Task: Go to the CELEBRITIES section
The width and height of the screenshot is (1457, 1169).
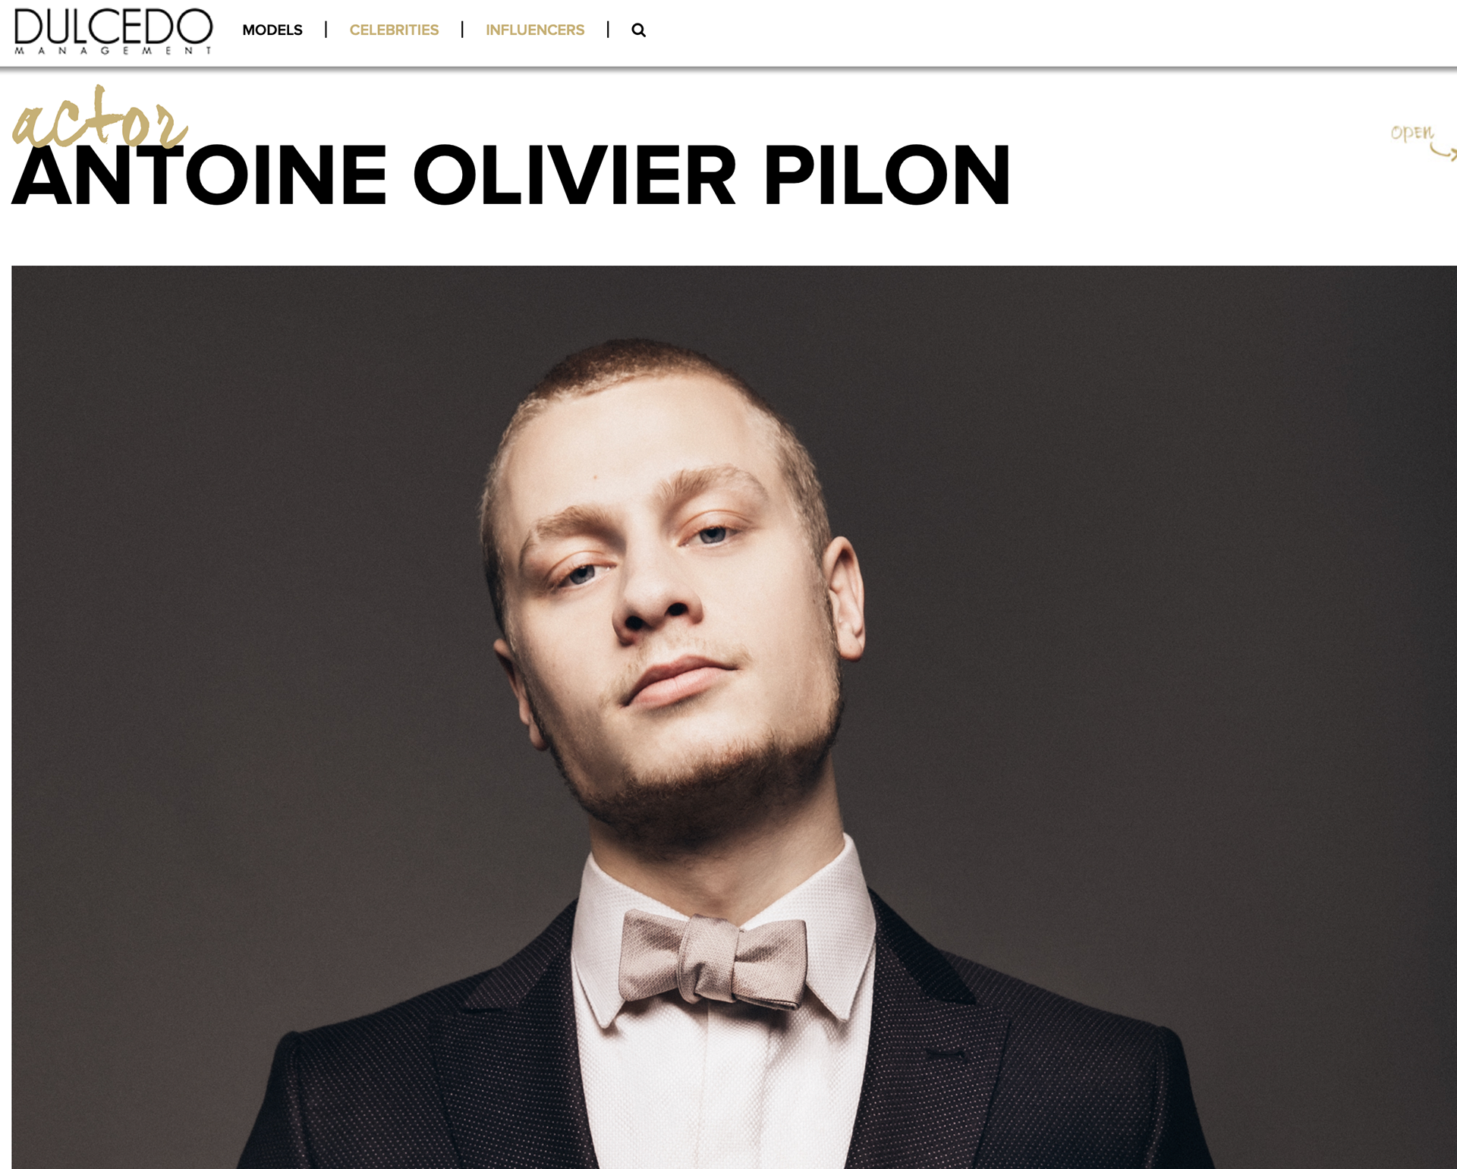Action: (394, 30)
